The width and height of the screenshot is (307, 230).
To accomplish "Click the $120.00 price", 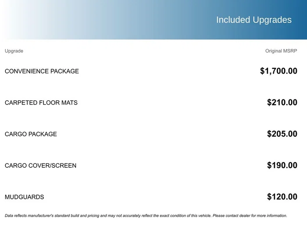I will click(x=282, y=197).
